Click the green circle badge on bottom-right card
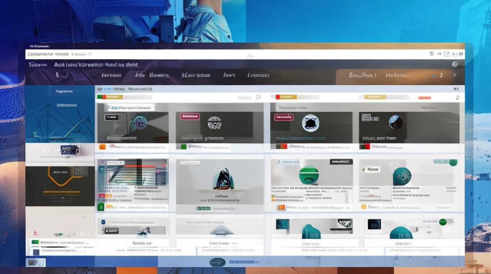 pos(443,222)
